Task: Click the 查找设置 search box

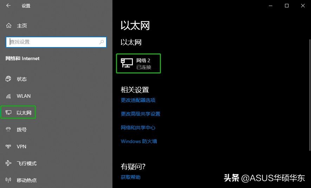Action: (56, 42)
